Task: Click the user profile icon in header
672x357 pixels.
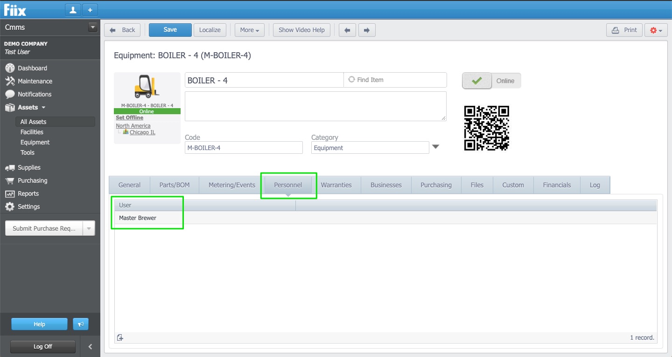Action: (x=73, y=10)
